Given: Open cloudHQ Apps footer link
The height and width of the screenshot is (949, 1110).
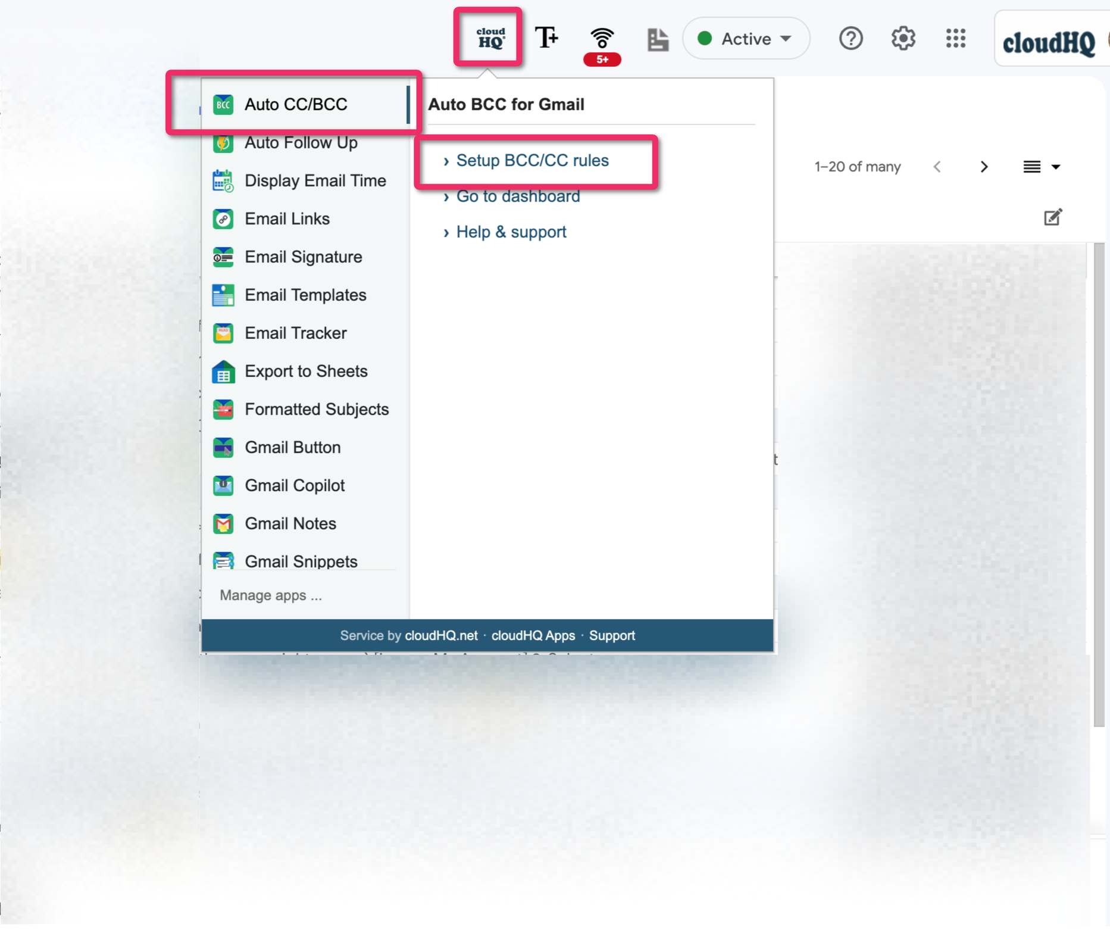Looking at the screenshot, I should coord(533,636).
